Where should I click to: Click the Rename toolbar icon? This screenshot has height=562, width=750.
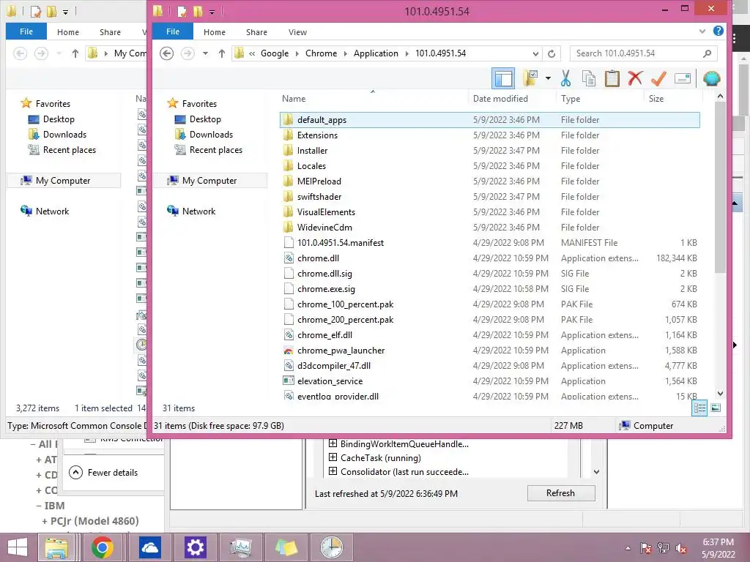[683, 78]
